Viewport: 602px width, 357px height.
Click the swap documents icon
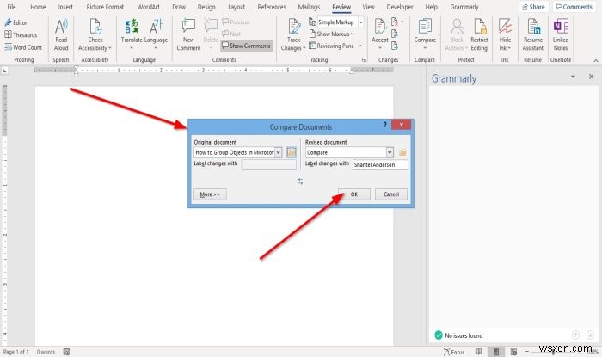click(301, 182)
